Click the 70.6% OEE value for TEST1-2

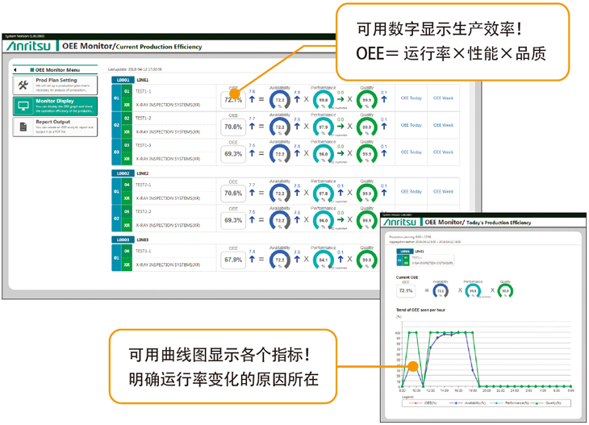click(233, 127)
